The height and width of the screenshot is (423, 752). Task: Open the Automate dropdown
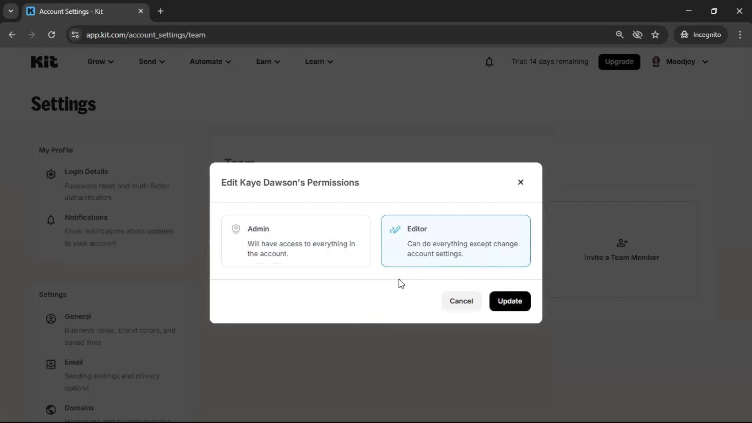211,61
